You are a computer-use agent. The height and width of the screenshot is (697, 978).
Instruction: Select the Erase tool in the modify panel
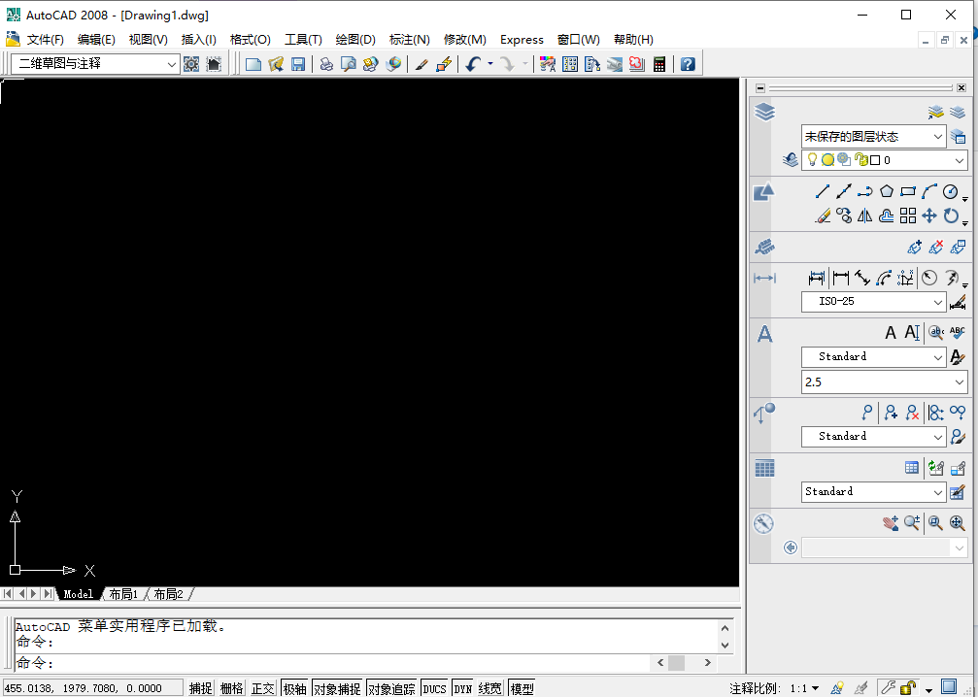coord(822,216)
